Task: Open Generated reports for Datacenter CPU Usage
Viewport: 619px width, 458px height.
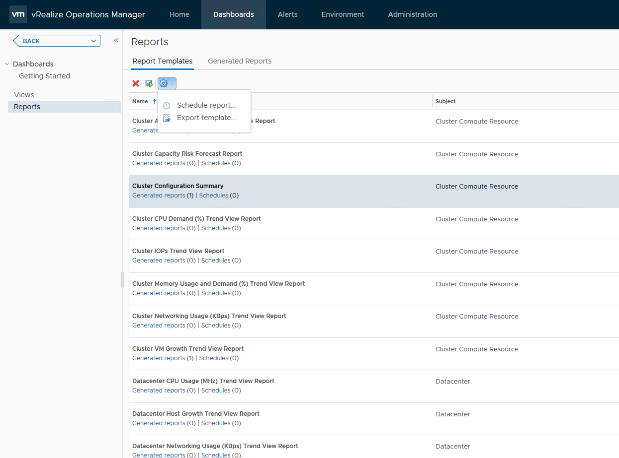Action: coord(159,391)
